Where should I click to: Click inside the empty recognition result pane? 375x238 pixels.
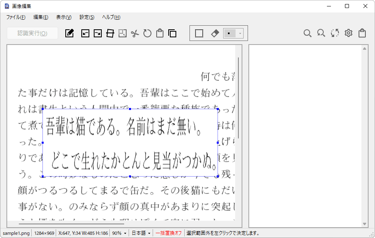point(305,136)
